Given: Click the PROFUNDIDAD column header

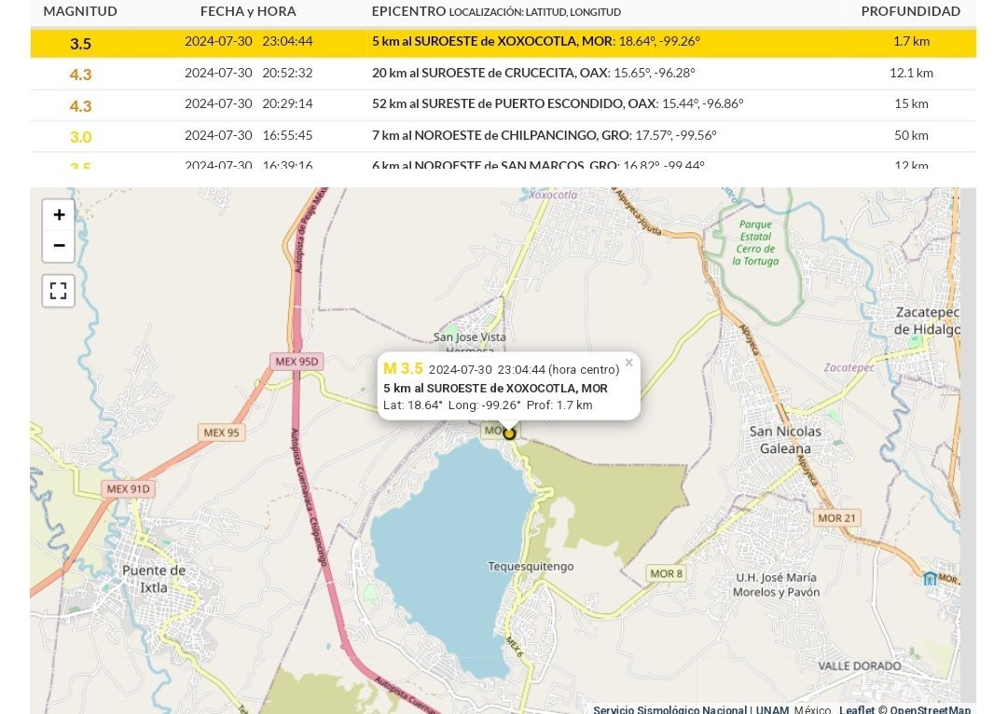Looking at the screenshot, I should tap(910, 12).
